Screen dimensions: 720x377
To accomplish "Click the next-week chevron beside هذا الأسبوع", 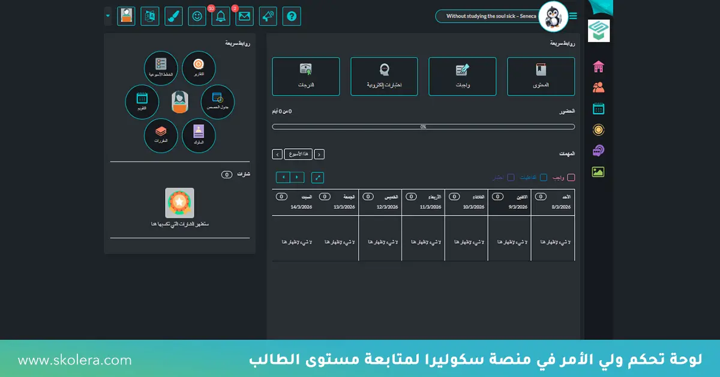I will (277, 154).
